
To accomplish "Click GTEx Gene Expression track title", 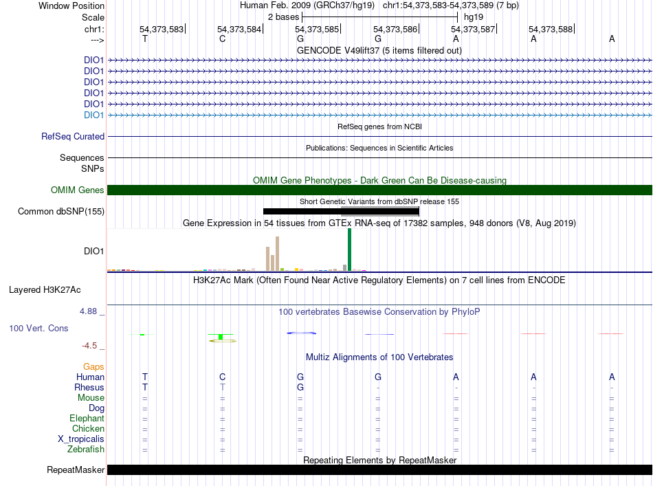I will coord(379,223).
